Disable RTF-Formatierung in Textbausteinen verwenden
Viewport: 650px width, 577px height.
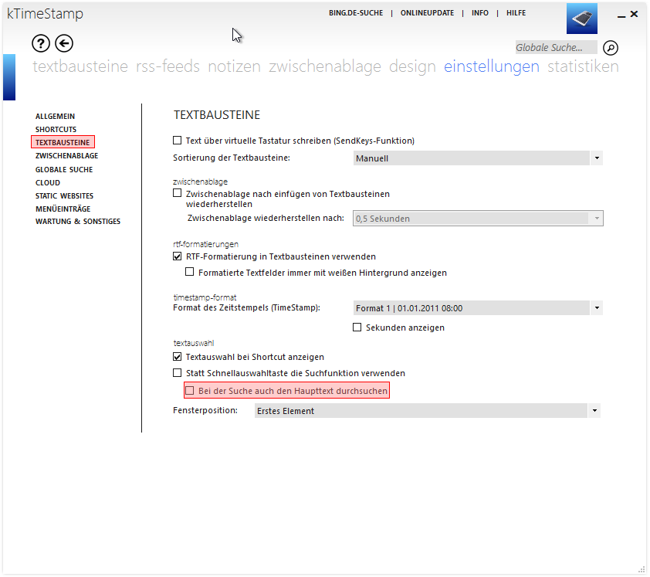click(178, 256)
